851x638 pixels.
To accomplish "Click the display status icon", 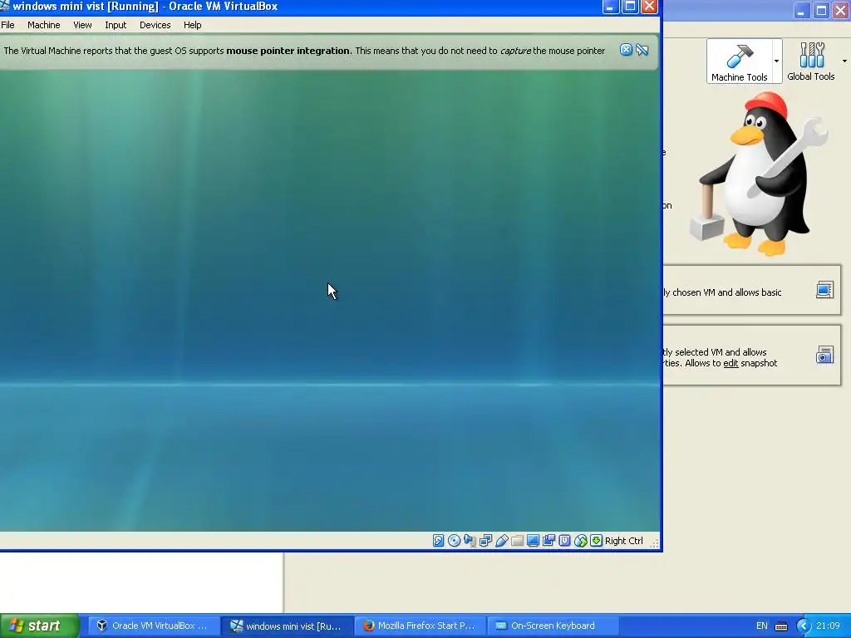I will click(533, 540).
